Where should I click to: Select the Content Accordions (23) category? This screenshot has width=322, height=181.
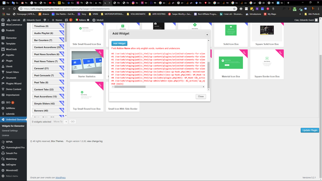[x=48, y=47]
